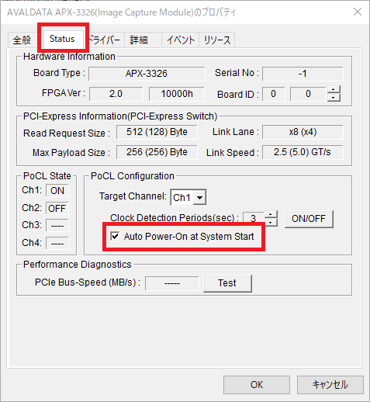
Task: Click the Max Payload Size value 256 (256) Byte
Action: click(157, 152)
